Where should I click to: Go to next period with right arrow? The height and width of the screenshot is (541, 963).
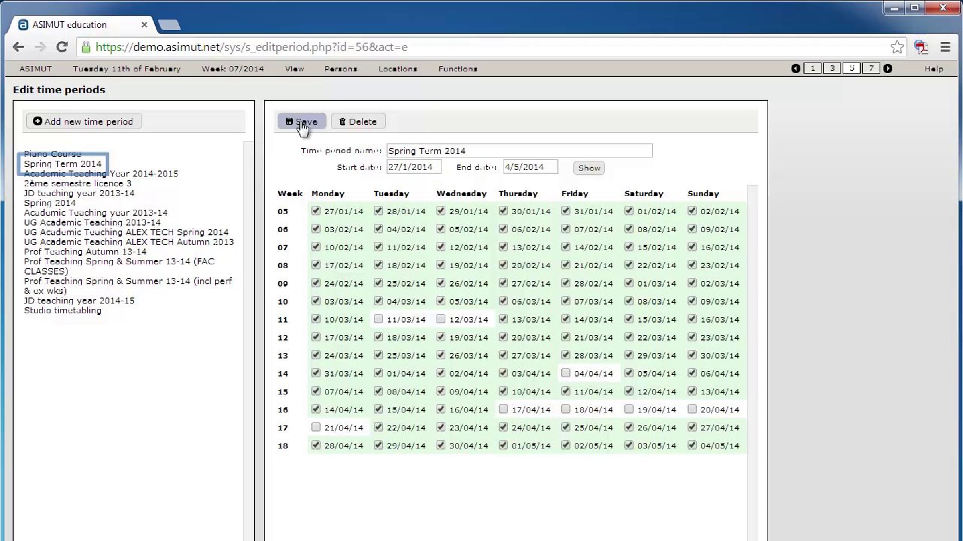[888, 69]
